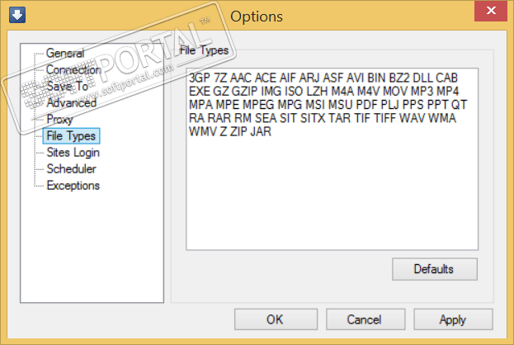Select Connection in the options tree

73,70
